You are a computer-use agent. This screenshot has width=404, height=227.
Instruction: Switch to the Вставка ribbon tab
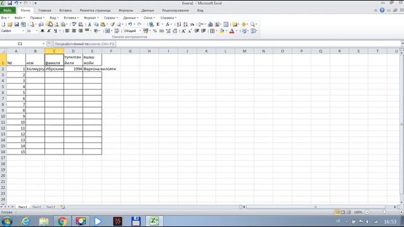point(66,11)
